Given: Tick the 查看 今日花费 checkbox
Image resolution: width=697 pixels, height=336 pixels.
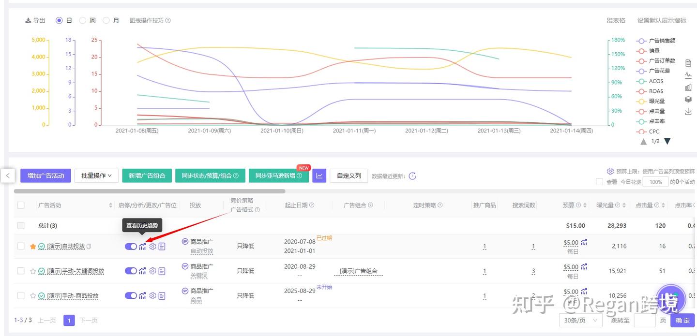Looking at the screenshot, I should (599, 182).
